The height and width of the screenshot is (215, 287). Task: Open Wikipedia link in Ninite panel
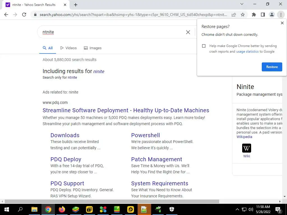pyautogui.click(x=244, y=137)
